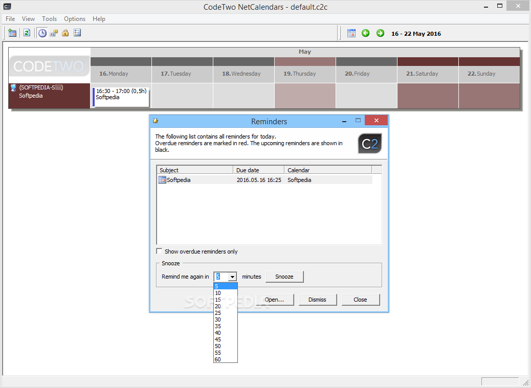Image resolution: width=531 pixels, height=388 pixels.
Task: Click the Snooze button
Action: click(284, 277)
